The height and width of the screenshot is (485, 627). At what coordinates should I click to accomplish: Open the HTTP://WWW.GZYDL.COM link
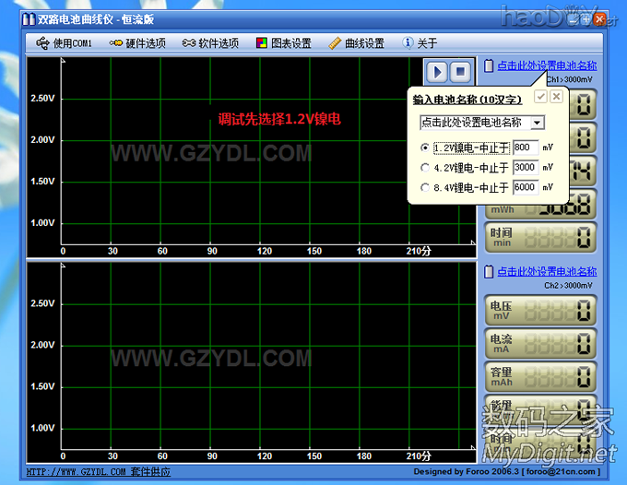(76, 472)
